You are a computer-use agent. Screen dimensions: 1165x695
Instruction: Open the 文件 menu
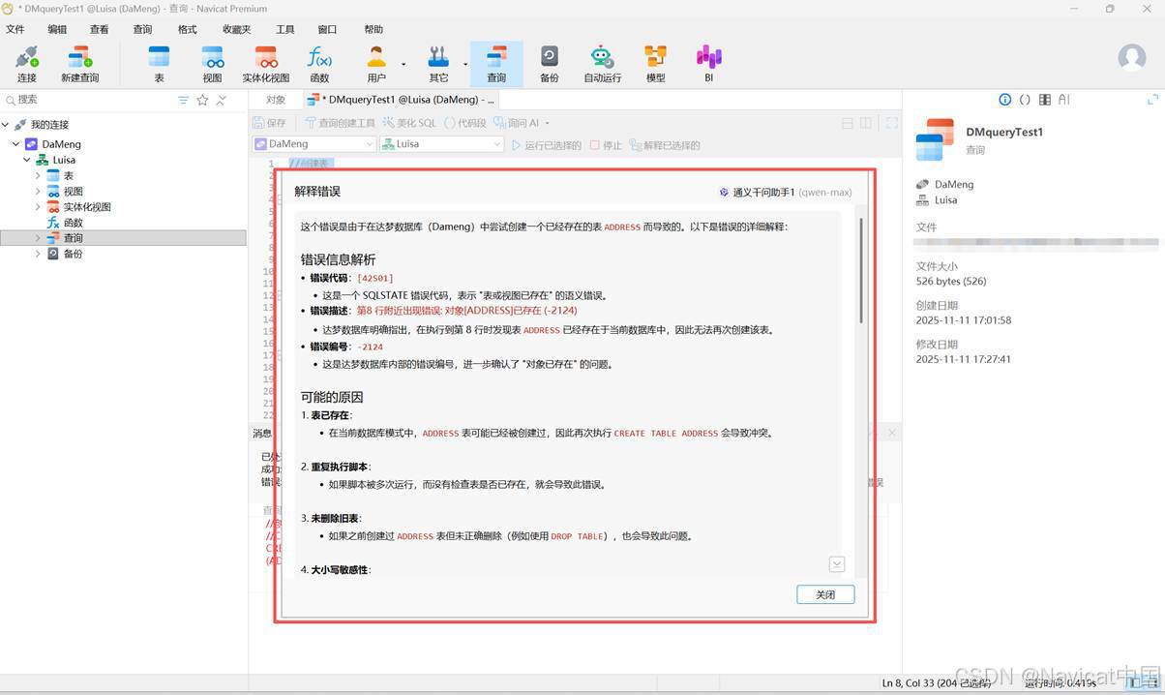(x=15, y=29)
